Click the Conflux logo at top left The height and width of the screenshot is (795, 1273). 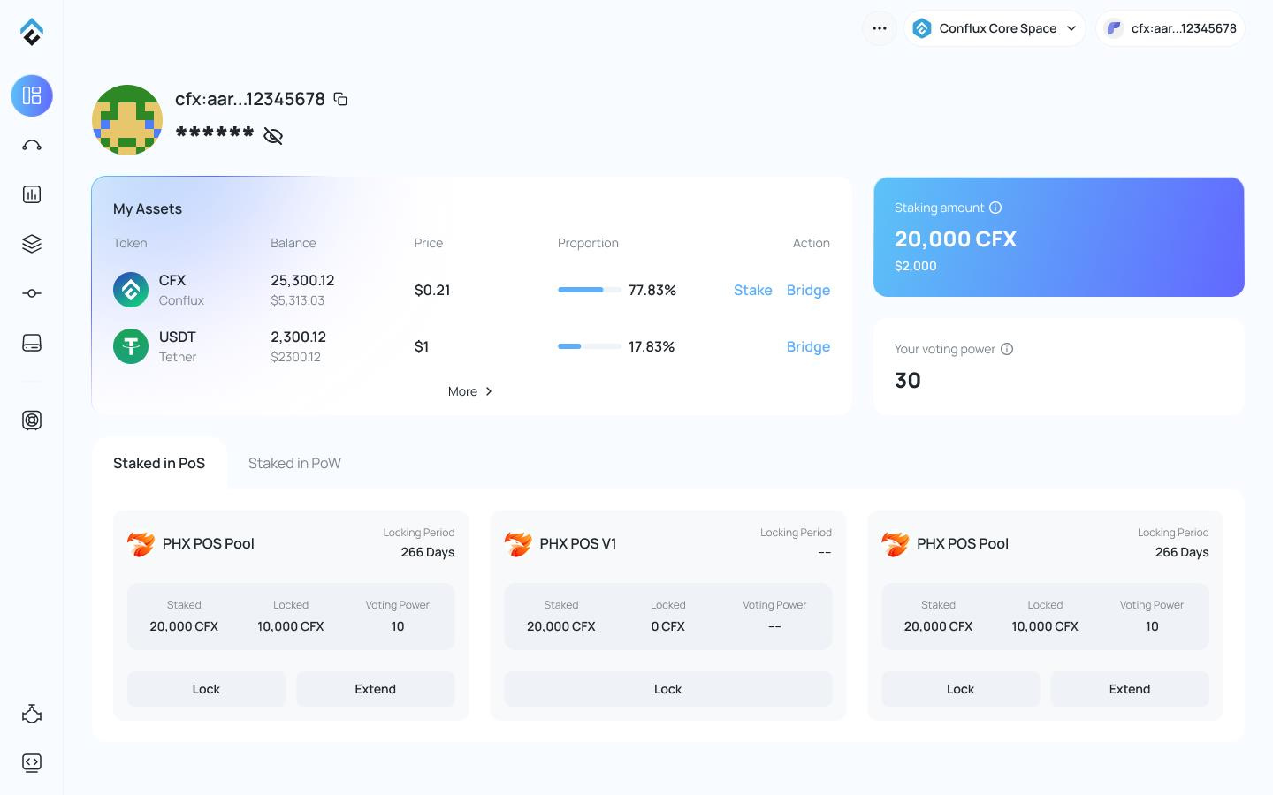tap(32, 32)
